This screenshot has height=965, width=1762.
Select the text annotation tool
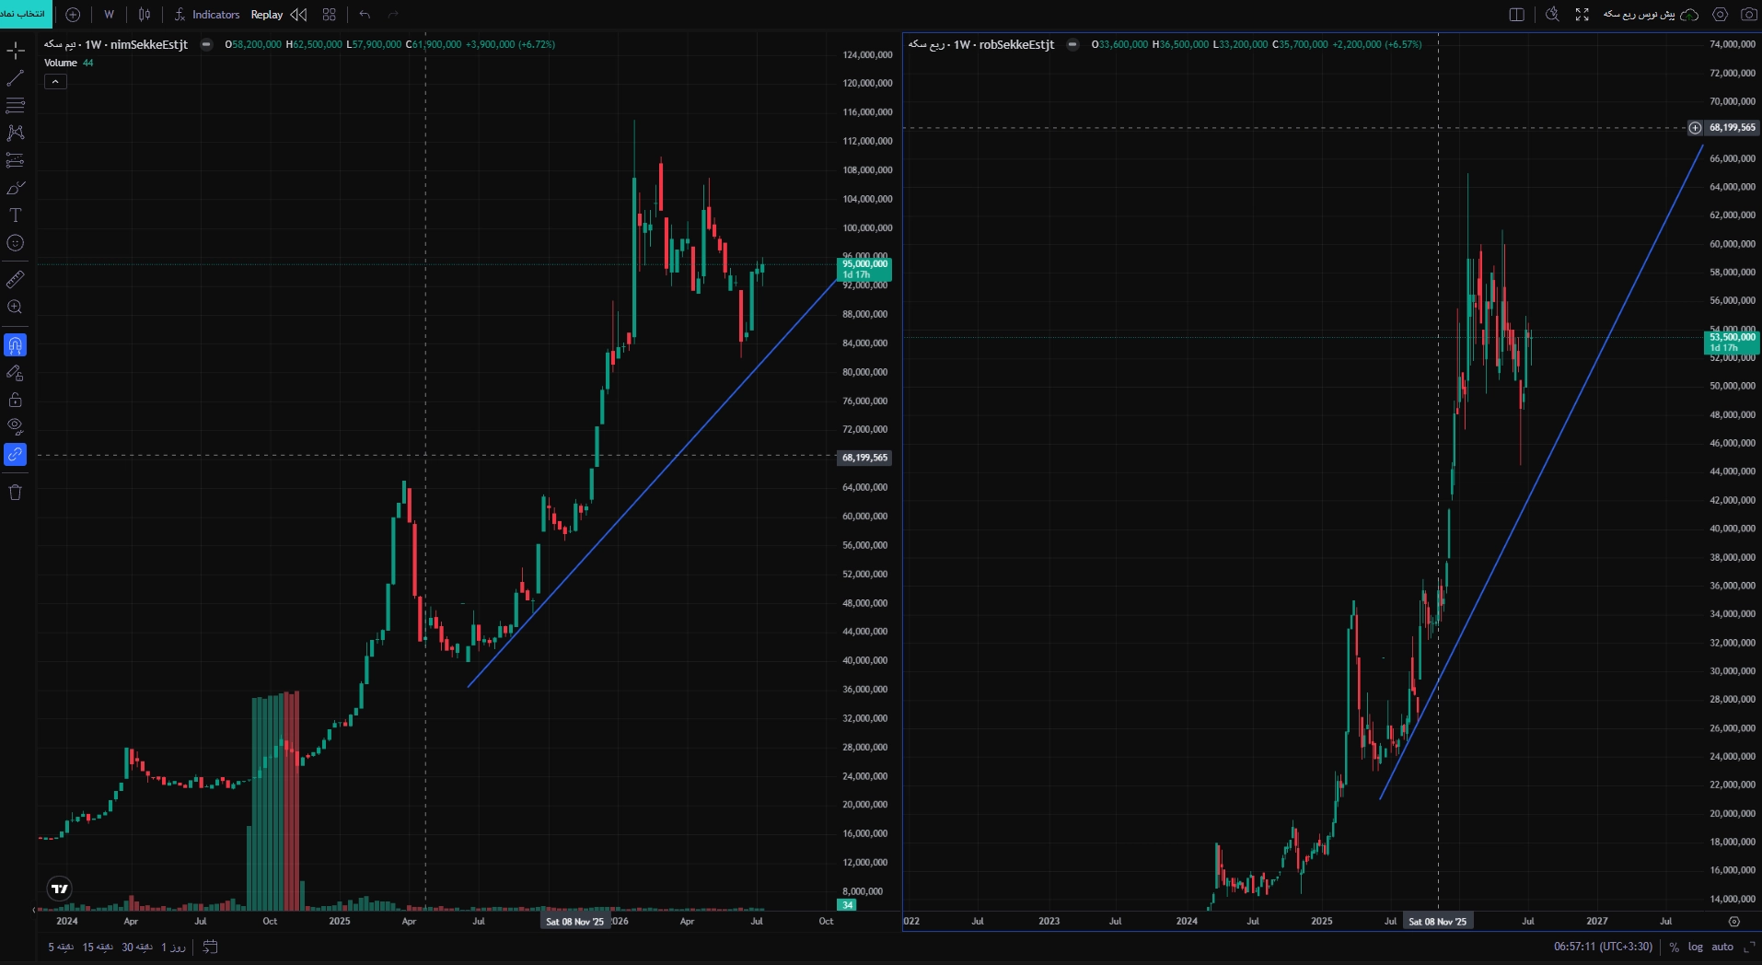pyautogui.click(x=16, y=215)
